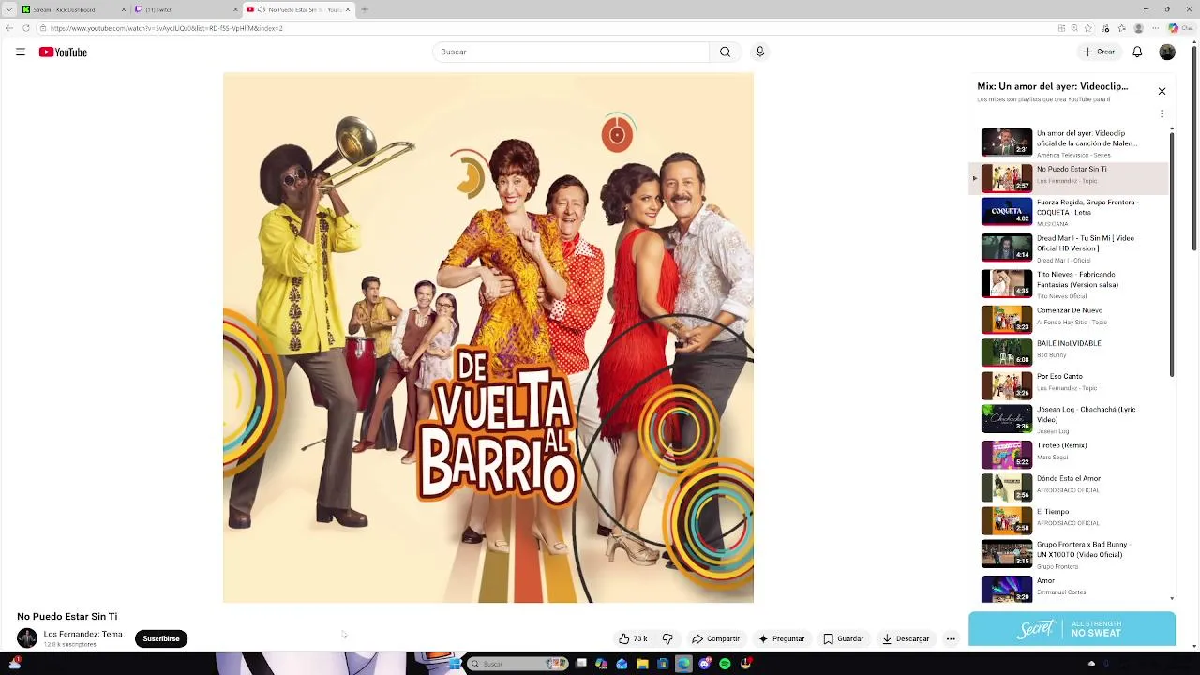Click the playlist panel scrollbar
Viewport: 1200px width, 675px height.
[x=1172, y=255]
